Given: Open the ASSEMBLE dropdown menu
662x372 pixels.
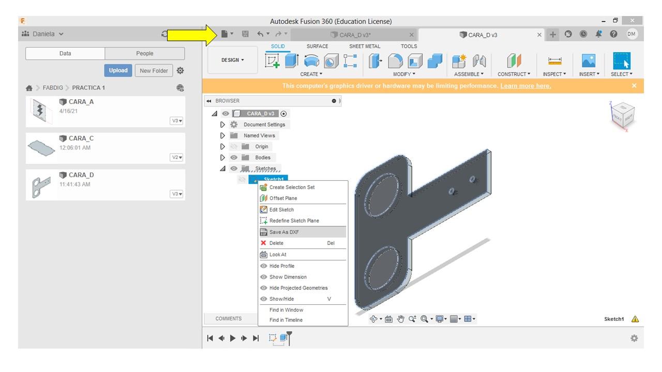Looking at the screenshot, I should (469, 74).
